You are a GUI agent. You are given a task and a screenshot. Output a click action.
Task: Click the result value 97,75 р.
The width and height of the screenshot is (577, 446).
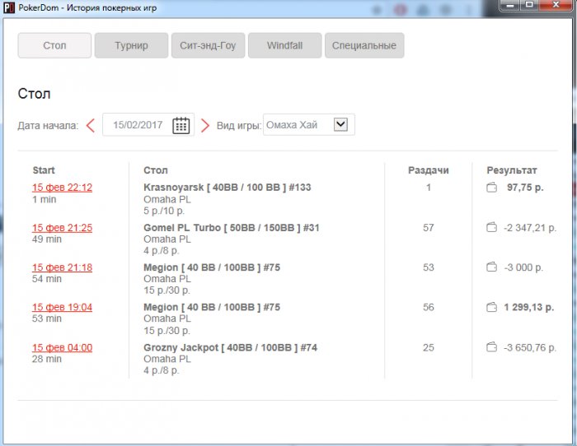point(525,188)
